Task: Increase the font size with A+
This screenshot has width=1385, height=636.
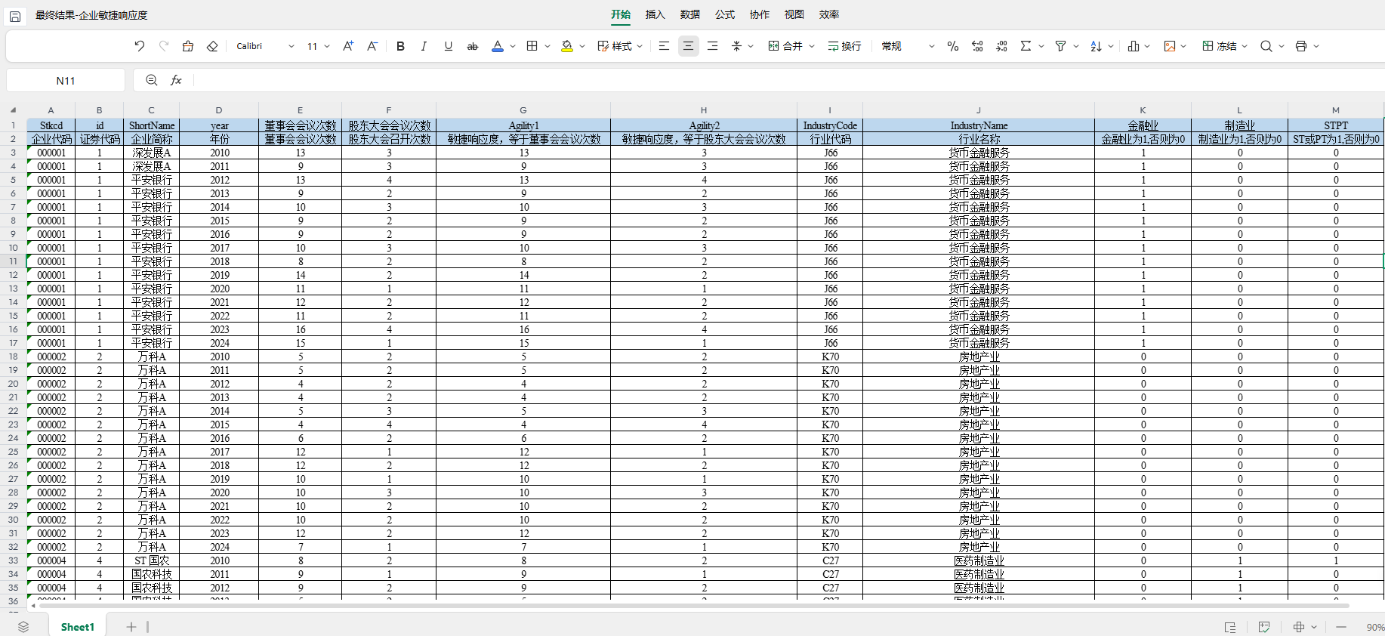Action: [348, 46]
